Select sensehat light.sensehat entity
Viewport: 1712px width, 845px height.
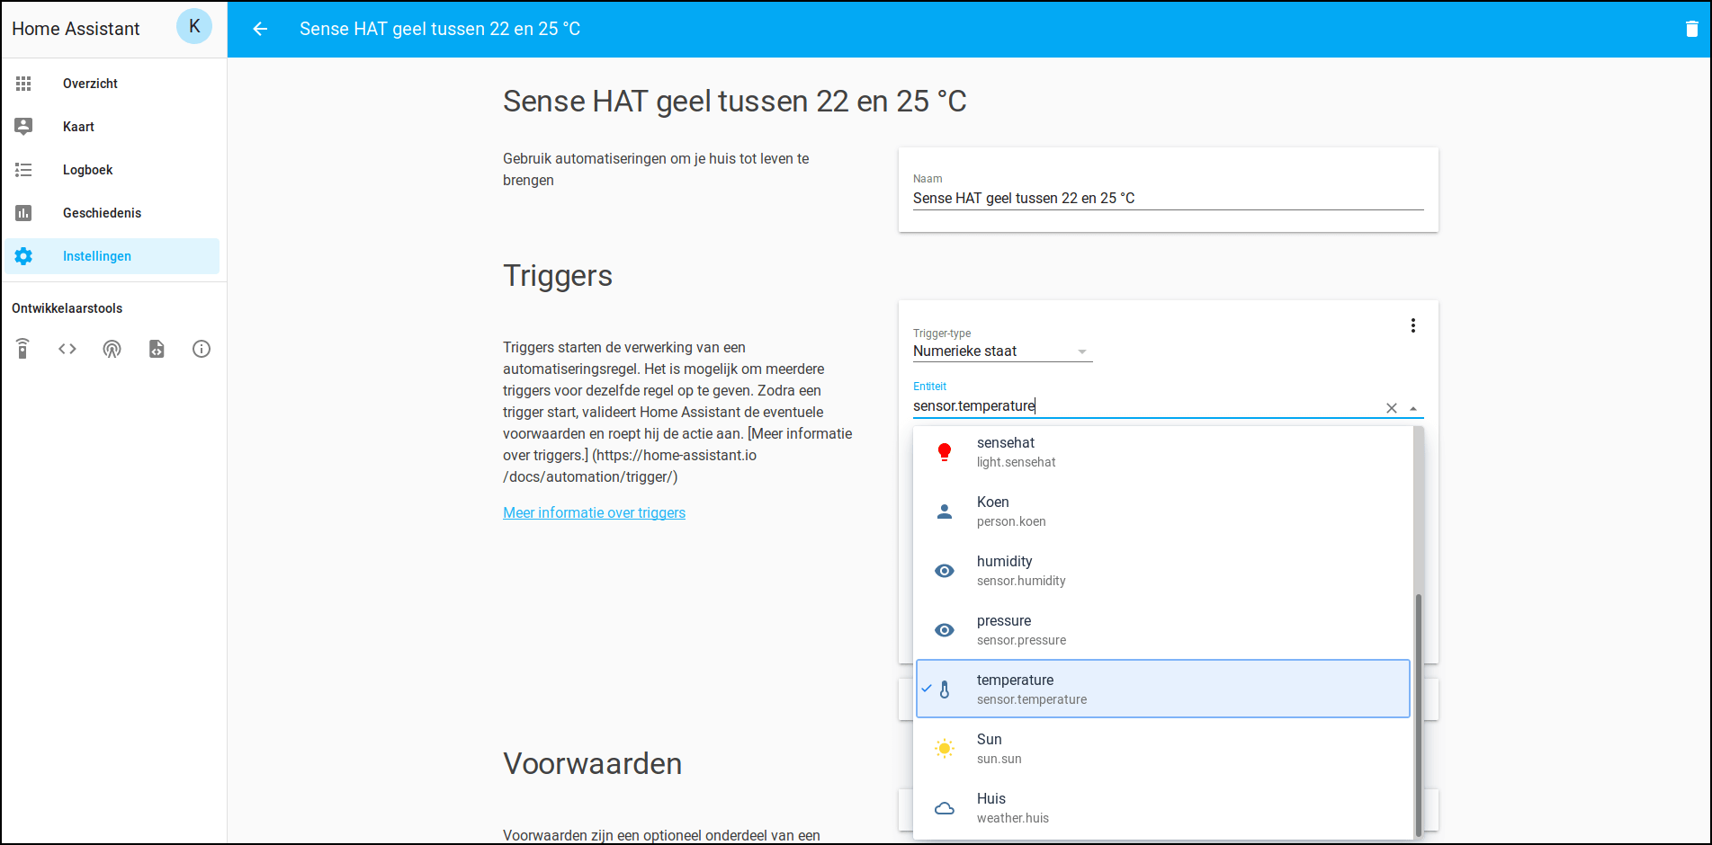[x=1162, y=452]
